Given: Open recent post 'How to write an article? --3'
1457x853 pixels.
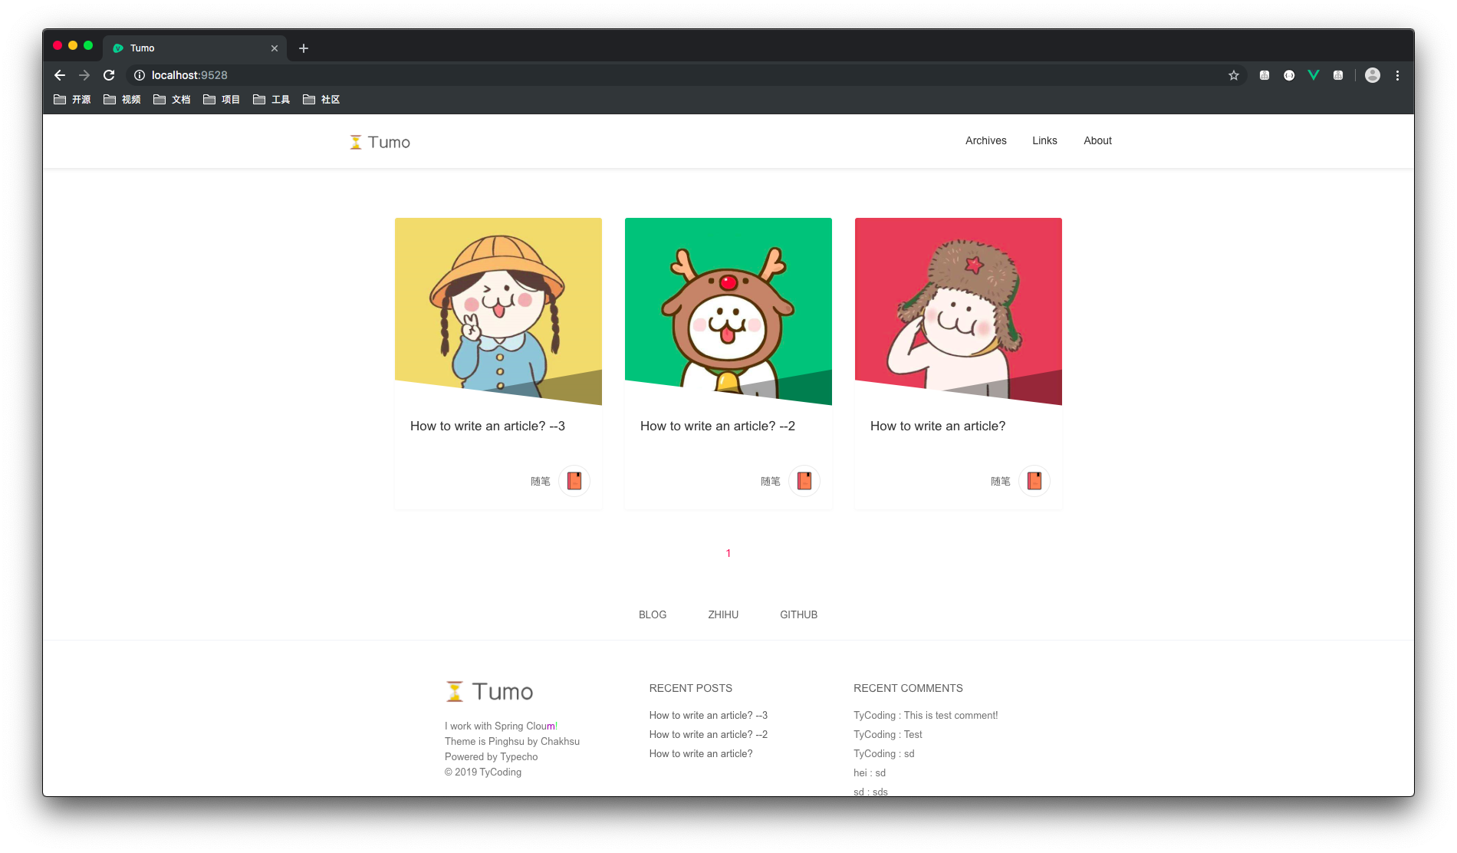Looking at the screenshot, I should [x=709, y=715].
